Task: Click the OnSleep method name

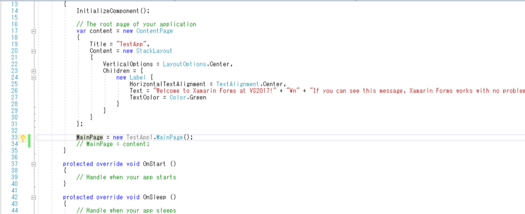Action: 154,197
